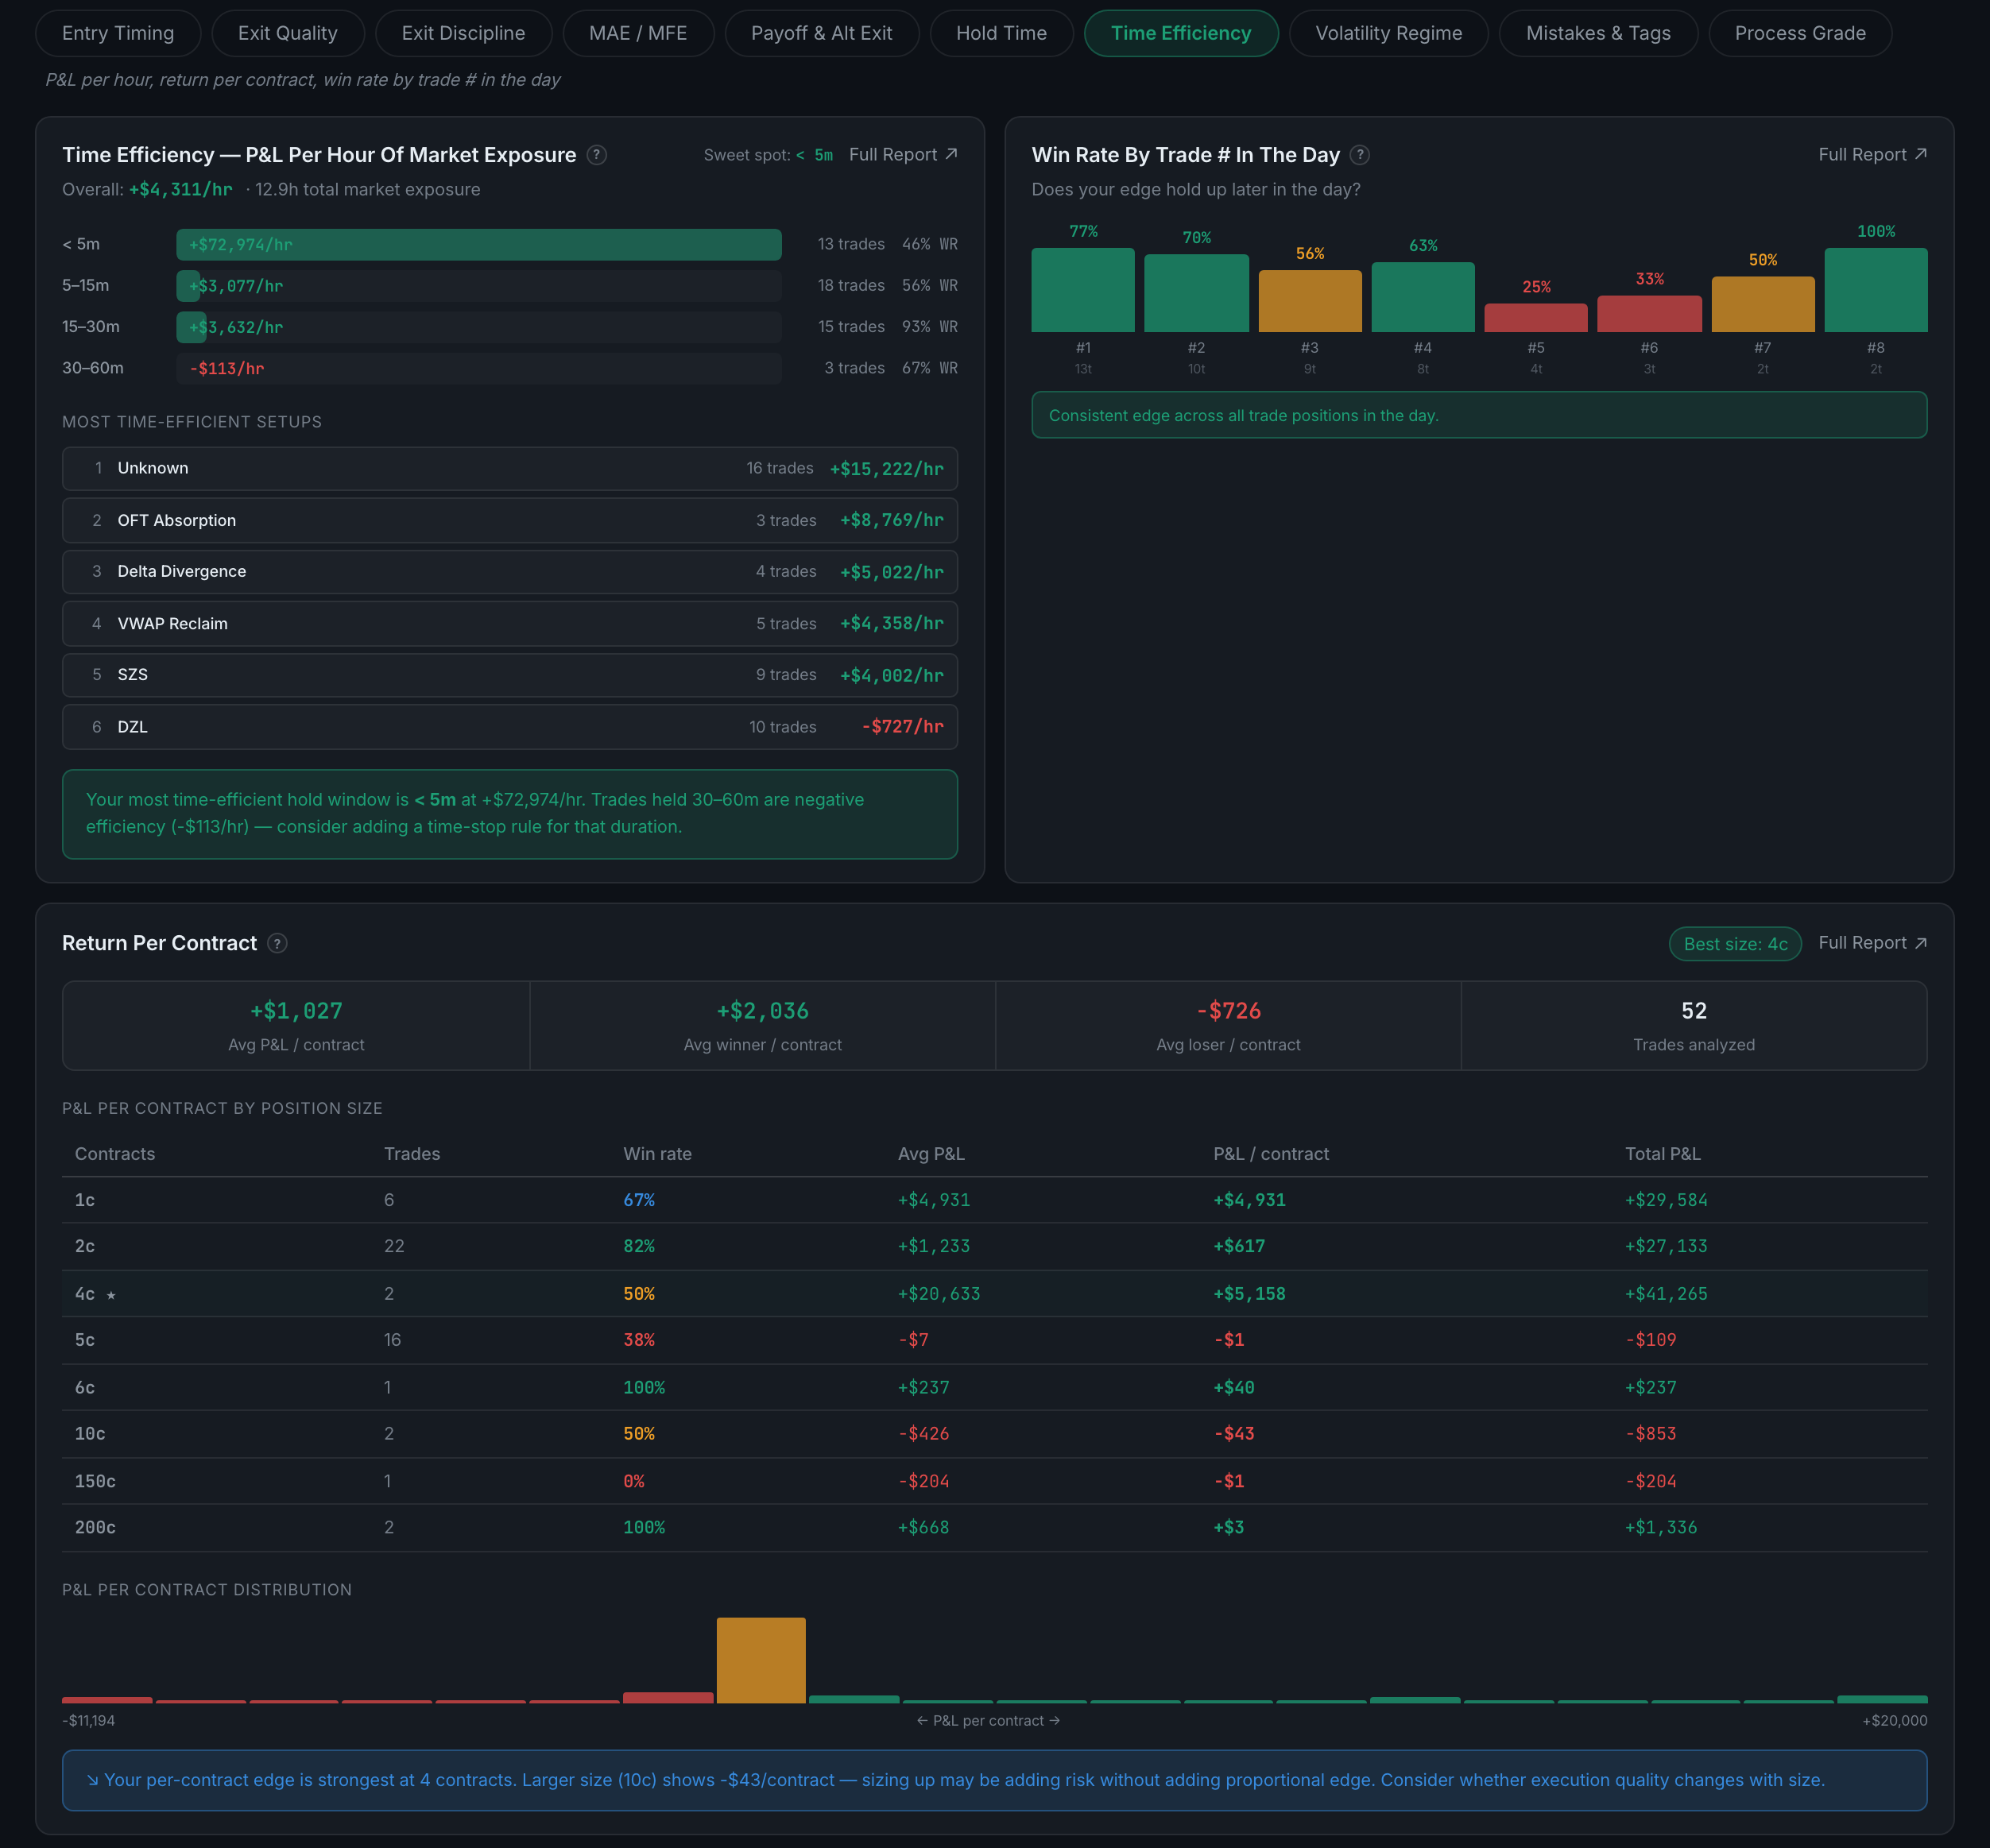
Task: Open Full Report arrow in Return Per Contract
Action: click(x=1920, y=943)
